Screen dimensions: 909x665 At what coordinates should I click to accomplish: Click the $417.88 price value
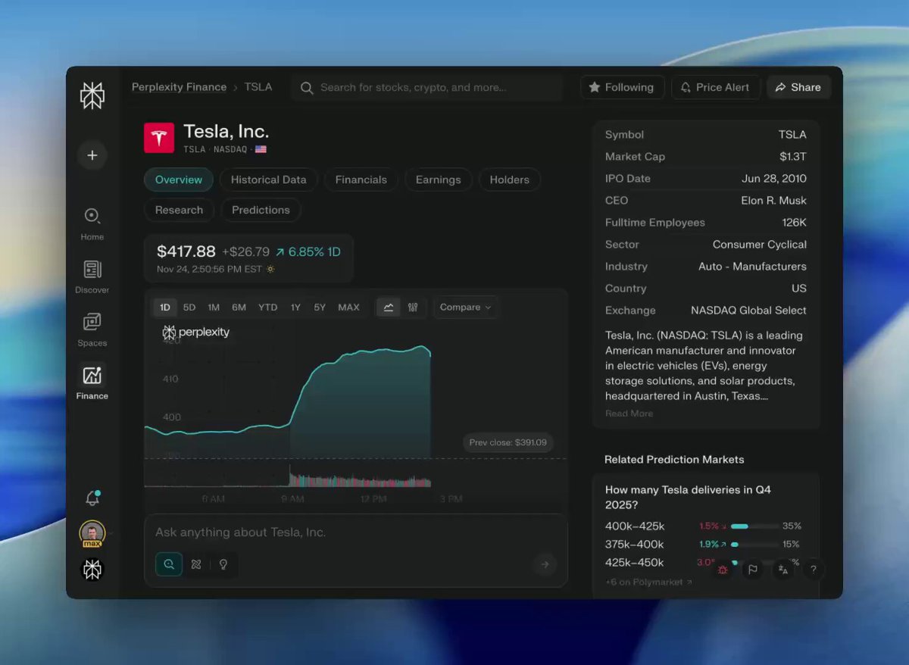click(x=186, y=251)
